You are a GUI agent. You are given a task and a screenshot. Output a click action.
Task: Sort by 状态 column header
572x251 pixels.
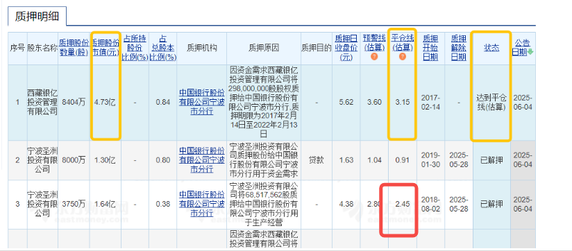(491, 48)
